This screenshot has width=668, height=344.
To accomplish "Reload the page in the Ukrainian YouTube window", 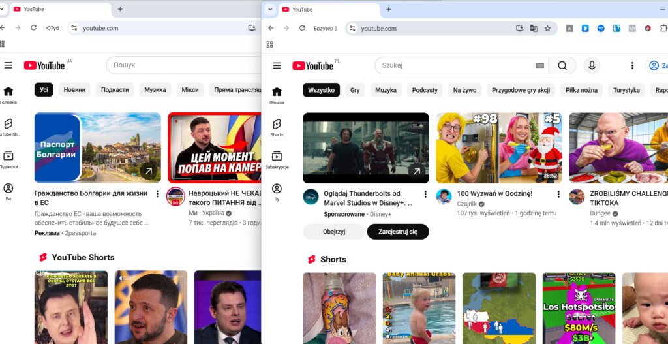I will pos(34,27).
